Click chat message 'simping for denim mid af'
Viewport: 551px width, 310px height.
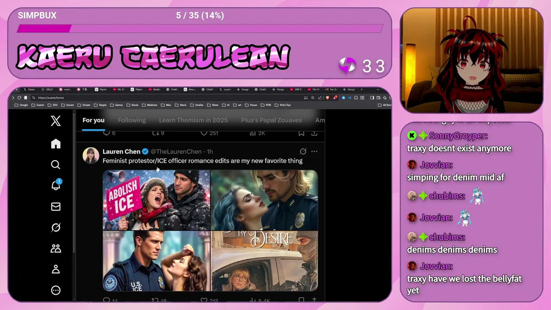coord(455,177)
